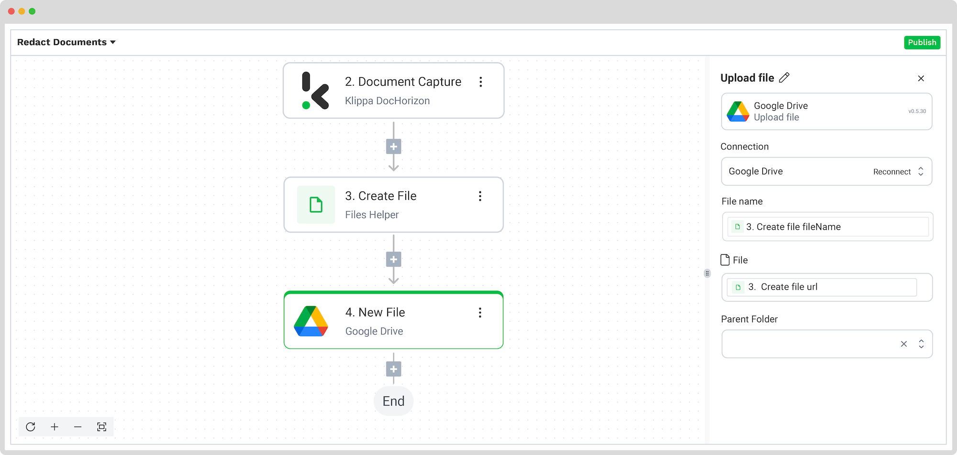
Task: Open three-dot menu on Create File step
Action: coord(480,196)
